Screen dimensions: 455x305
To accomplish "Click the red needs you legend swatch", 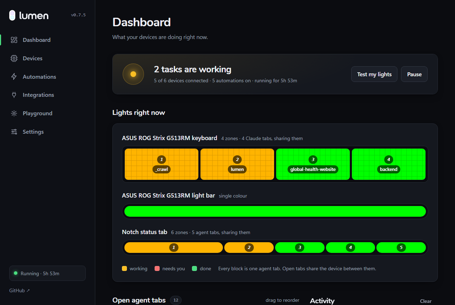I will click(157, 268).
